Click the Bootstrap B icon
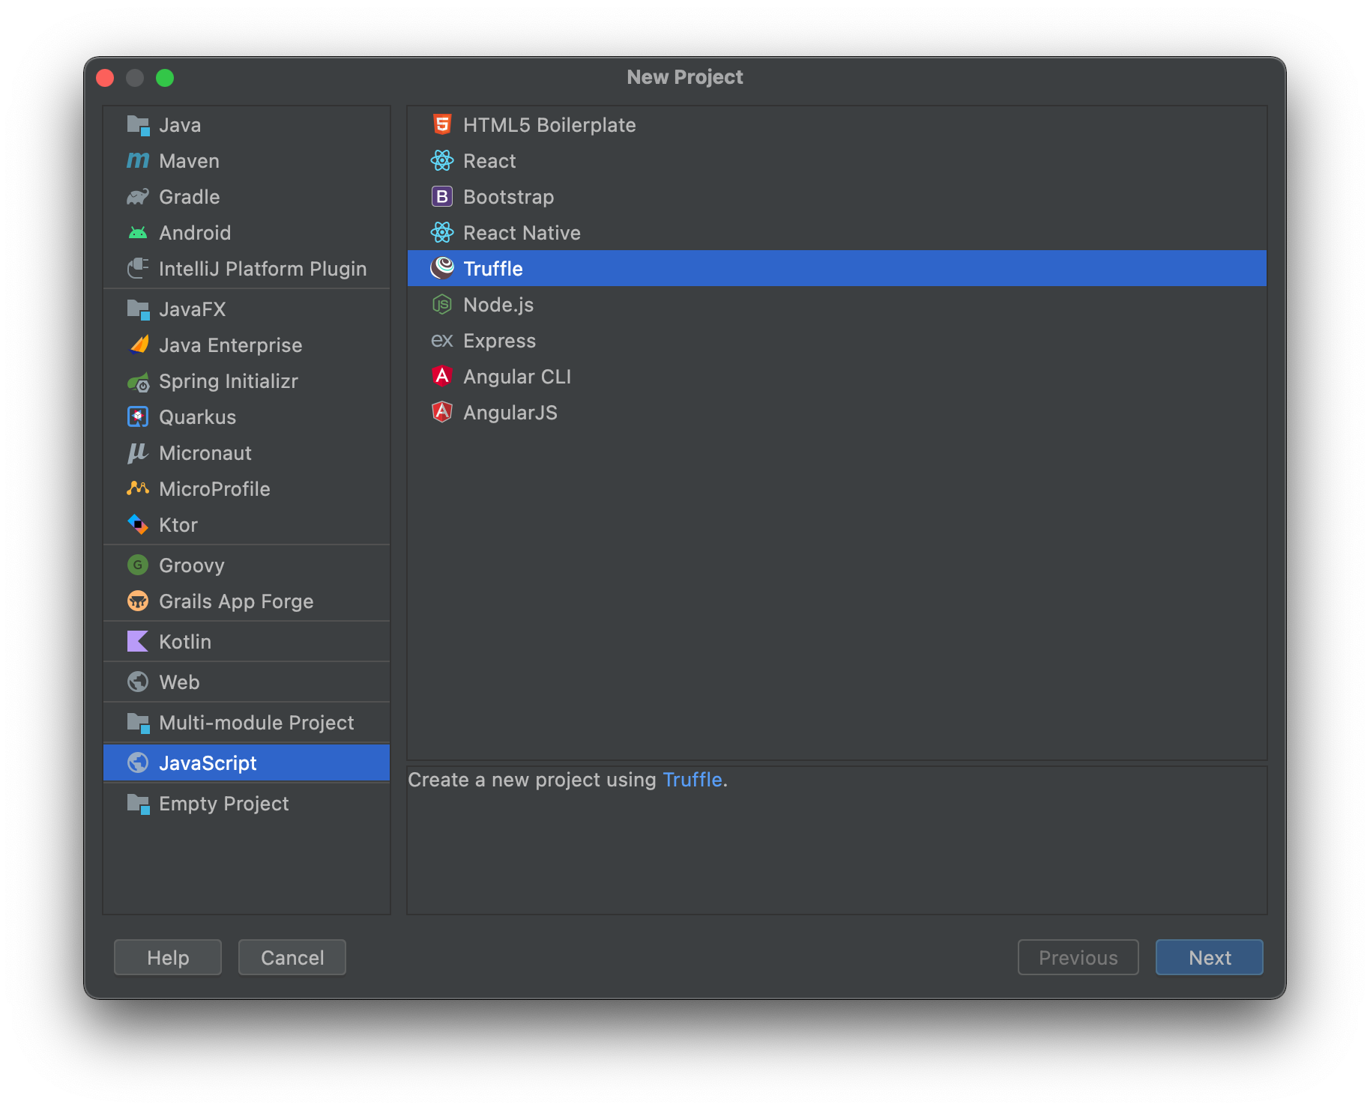This screenshot has width=1370, height=1110. click(x=442, y=197)
